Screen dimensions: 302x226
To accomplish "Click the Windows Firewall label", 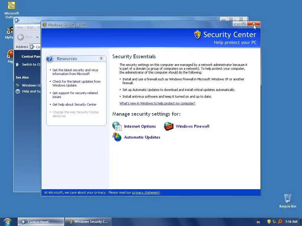I will coord(192,126).
